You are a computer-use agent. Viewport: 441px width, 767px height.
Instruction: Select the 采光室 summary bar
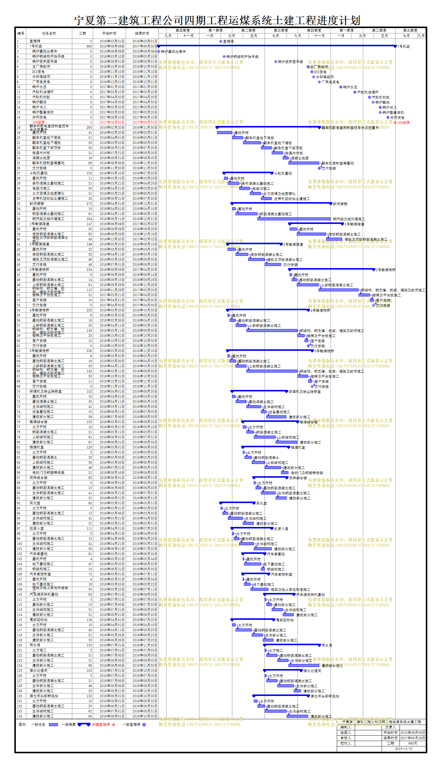pos(237,503)
